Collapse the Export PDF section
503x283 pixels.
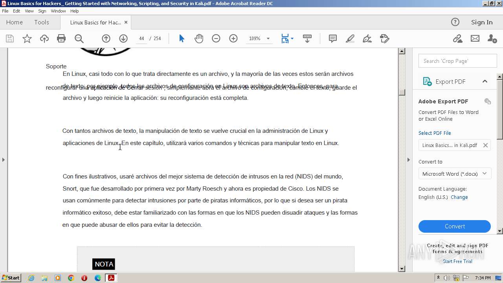(x=485, y=81)
